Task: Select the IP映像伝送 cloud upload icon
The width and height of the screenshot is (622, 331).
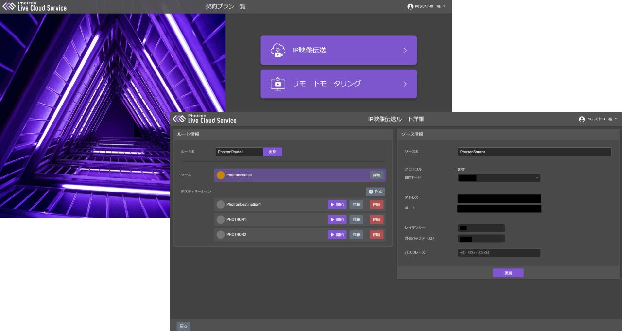Action: coord(277,50)
